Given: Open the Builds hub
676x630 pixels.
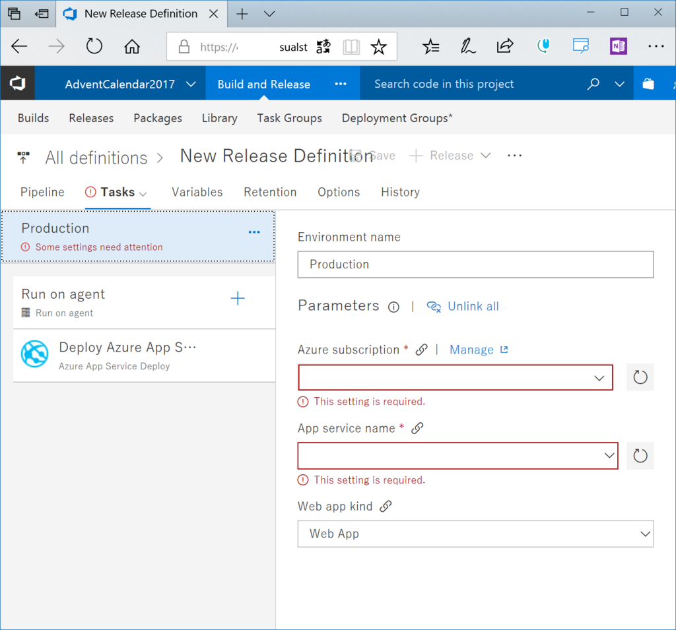Looking at the screenshot, I should coord(33,118).
